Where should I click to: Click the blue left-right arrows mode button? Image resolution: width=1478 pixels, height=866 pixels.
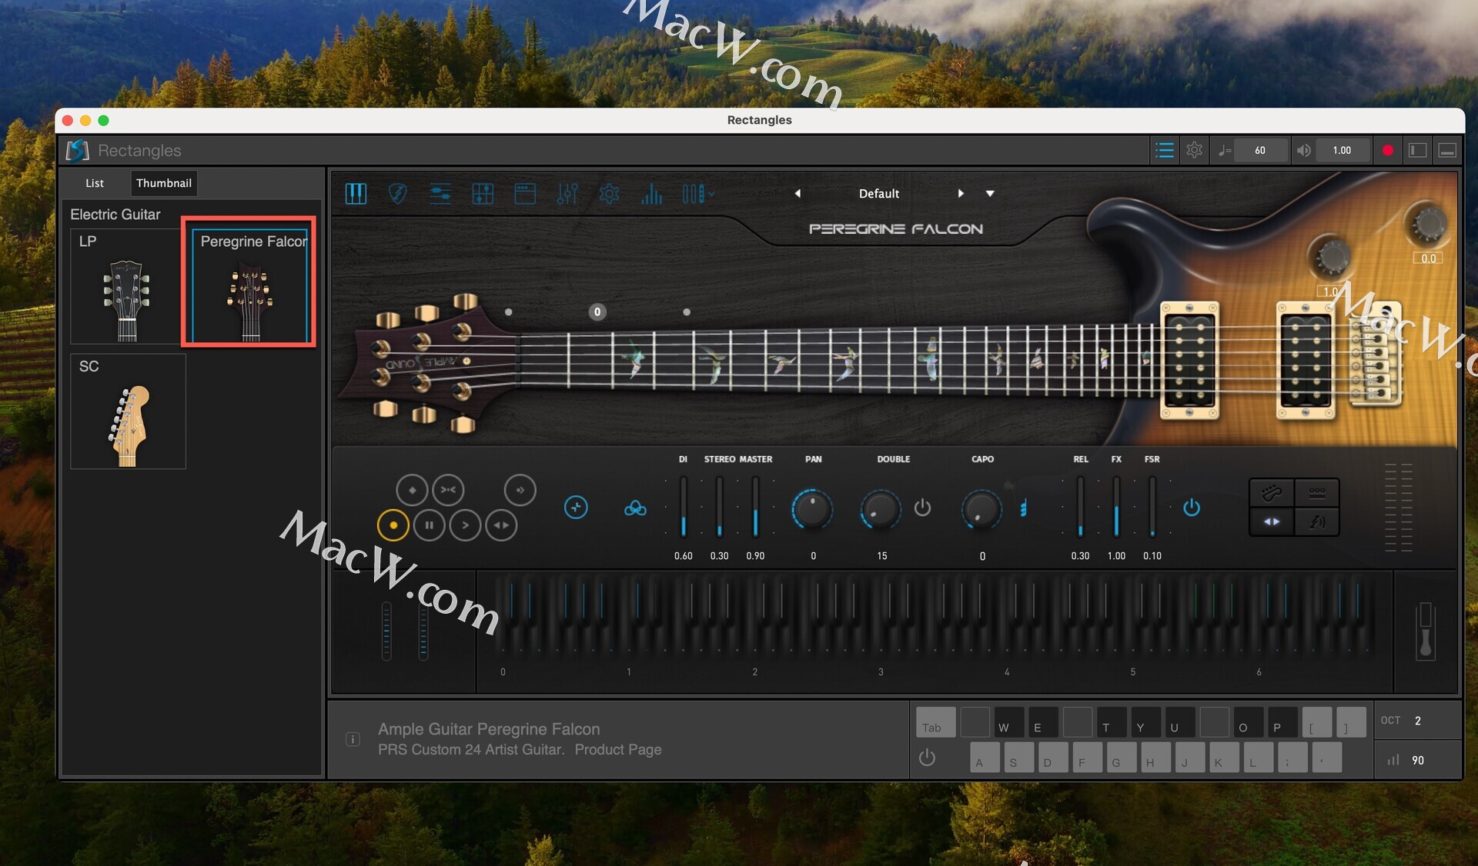(x=1272, y=522)
